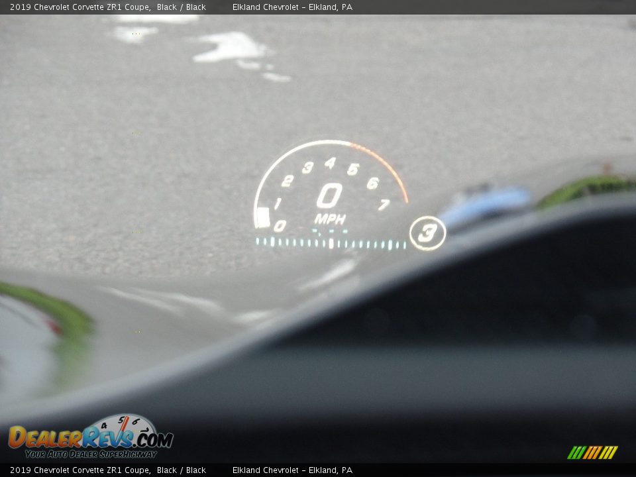
Task: Click the cyan tick-mark scale bar
Action: point(331,243)
